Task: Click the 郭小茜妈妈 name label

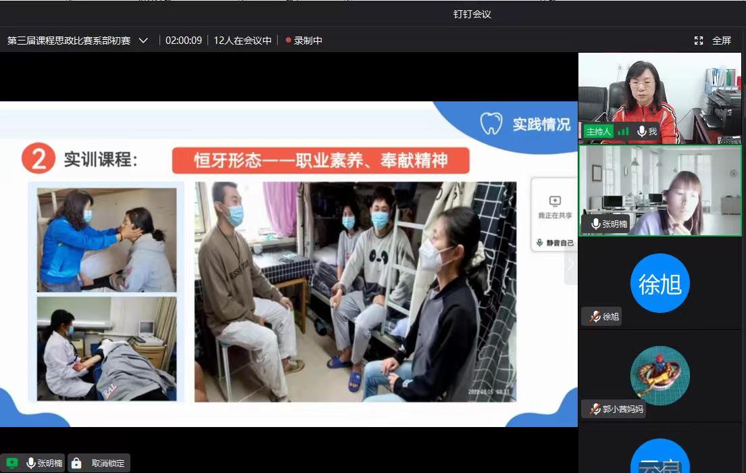Action: (x=623, y=409)
